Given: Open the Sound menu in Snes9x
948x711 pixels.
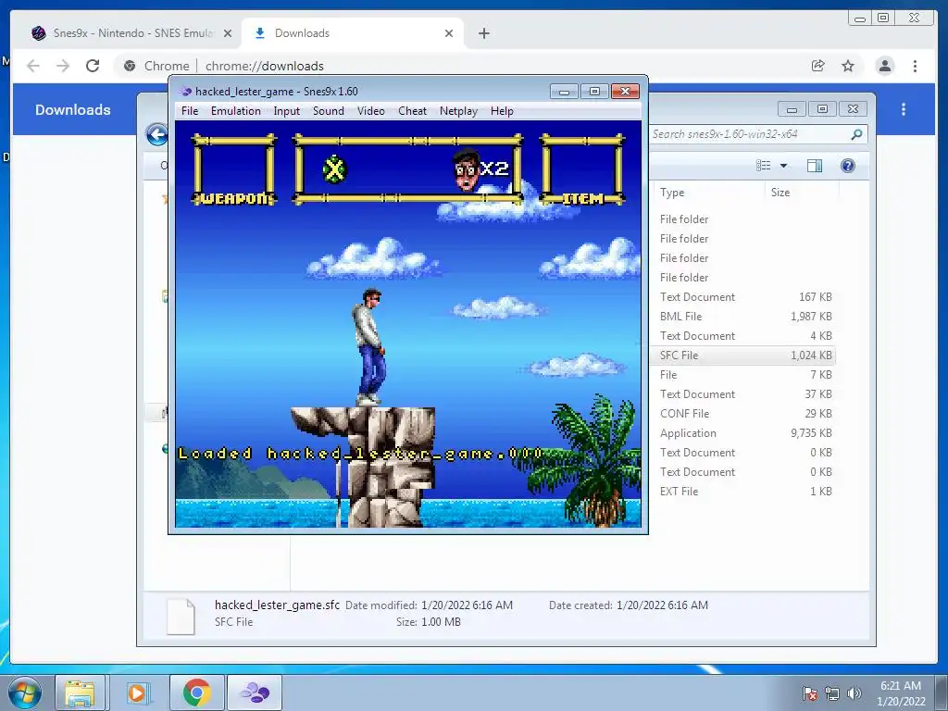Looking at the screenshot, I should 329,111.
